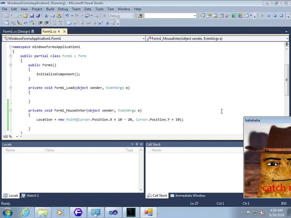This screenshot has height=218, width=291.
Task: Open active files list arrow by tabs
Action: (x=286, y=32)
